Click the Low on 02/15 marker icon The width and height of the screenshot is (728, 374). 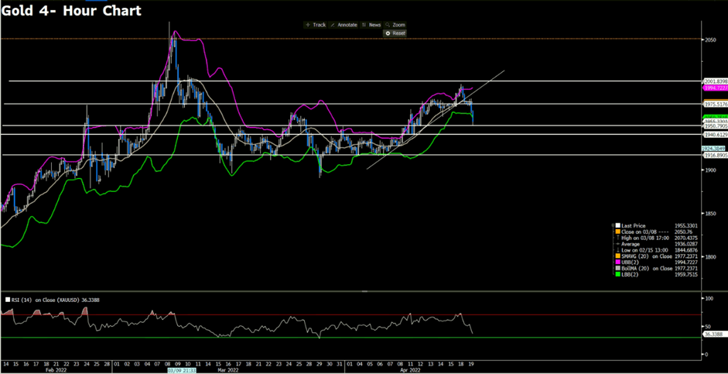(x=617, y=250)
